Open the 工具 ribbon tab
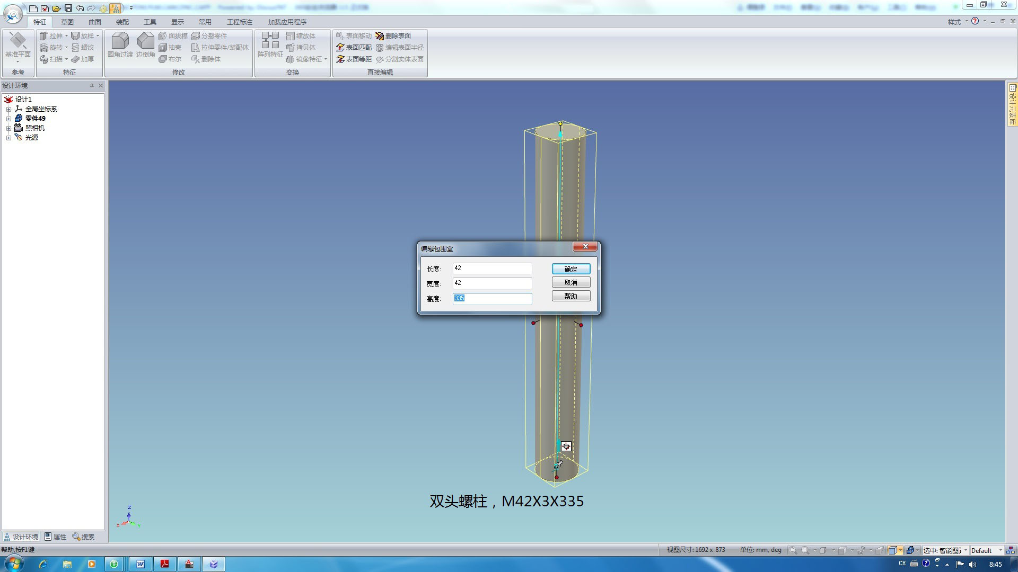Screen dimensions: 1018x572 pyautogui.click(x=150, y=22)
